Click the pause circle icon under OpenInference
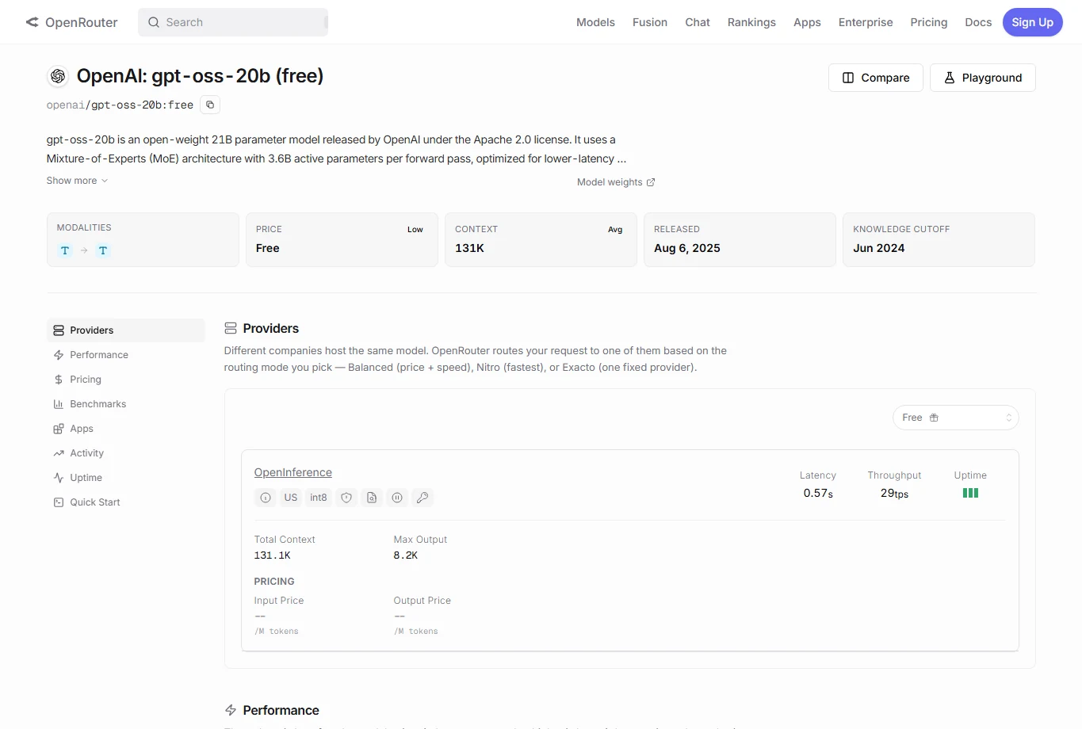This screenshot has height=729, width=1082. (x=397, y=498)
